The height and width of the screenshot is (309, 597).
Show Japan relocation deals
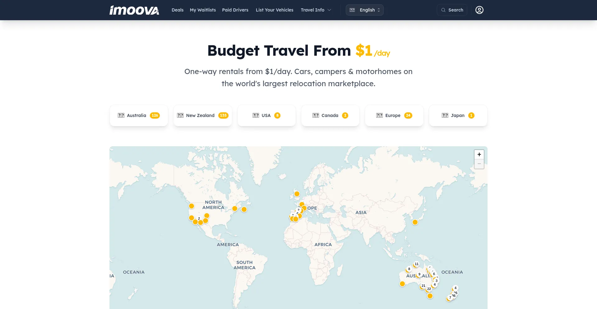click(458, 115)
